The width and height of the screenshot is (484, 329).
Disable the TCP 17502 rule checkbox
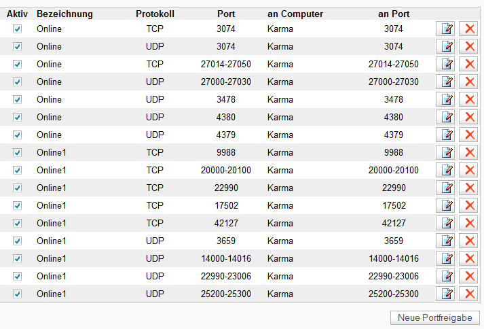(x=18, y=205)
